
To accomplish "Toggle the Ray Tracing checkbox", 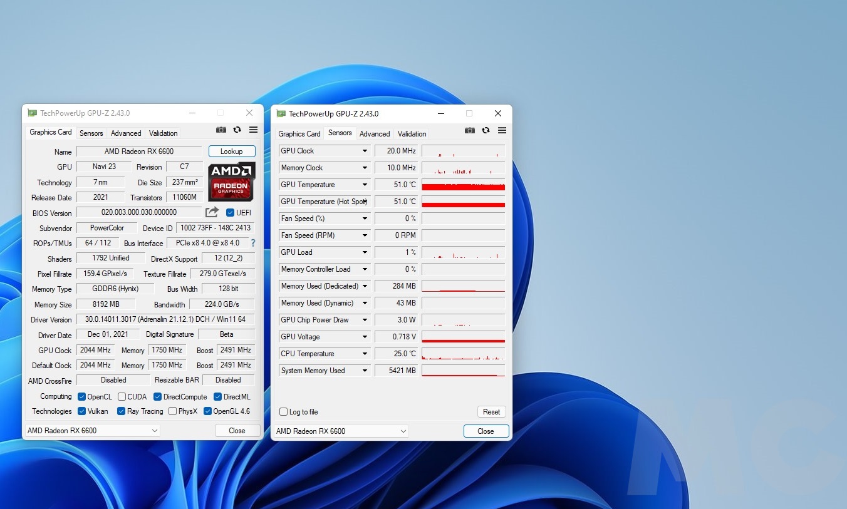I will pos(122,411).
